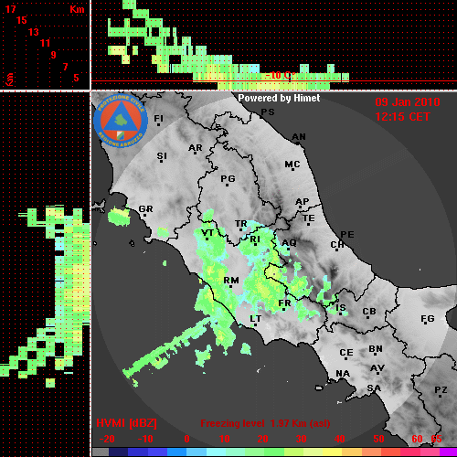Click the 'GR' city label on map
This screenshot has height=457, width=457.
coord(145,209)
